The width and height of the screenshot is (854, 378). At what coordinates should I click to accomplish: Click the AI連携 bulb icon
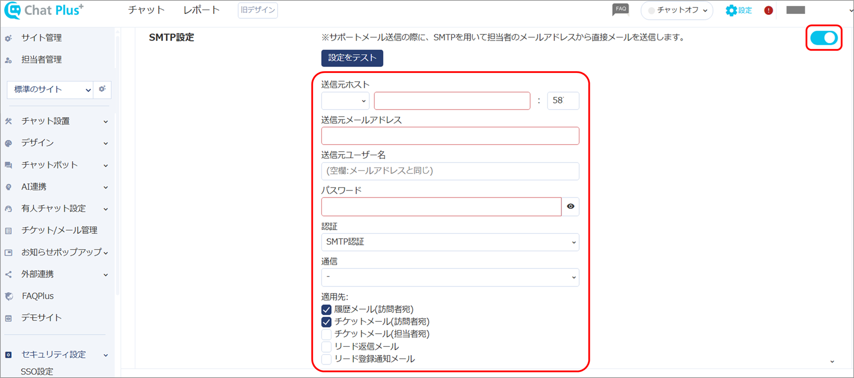click(x=9, y=187)
